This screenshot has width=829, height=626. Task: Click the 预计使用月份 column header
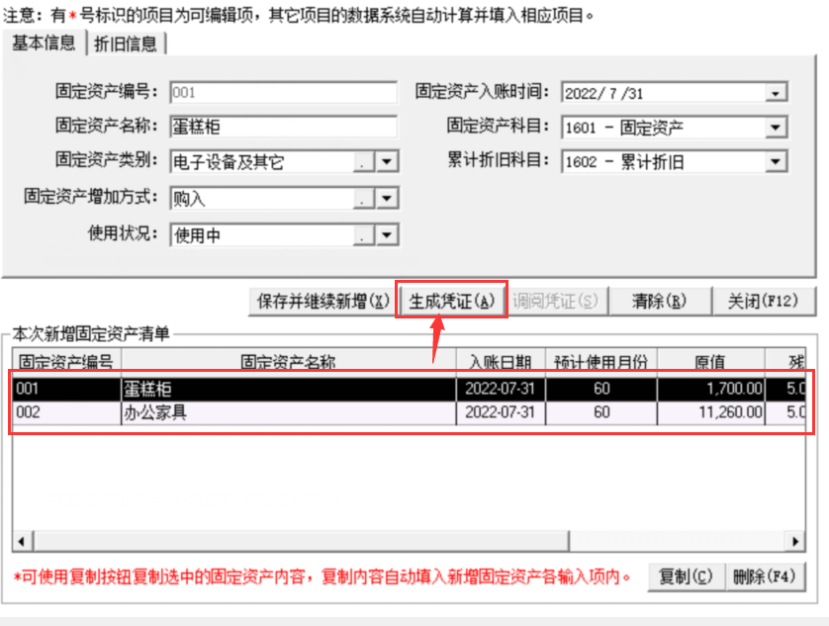coord(601,362)
